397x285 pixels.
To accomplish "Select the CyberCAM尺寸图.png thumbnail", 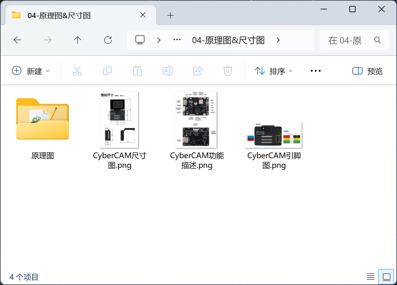I will point(119,120).
